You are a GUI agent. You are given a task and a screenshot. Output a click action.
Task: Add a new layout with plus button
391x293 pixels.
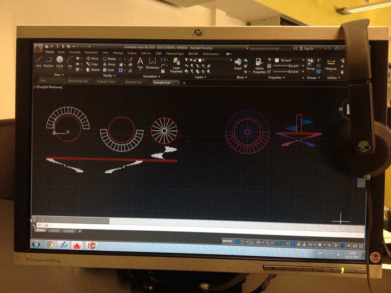click(80, 231)
